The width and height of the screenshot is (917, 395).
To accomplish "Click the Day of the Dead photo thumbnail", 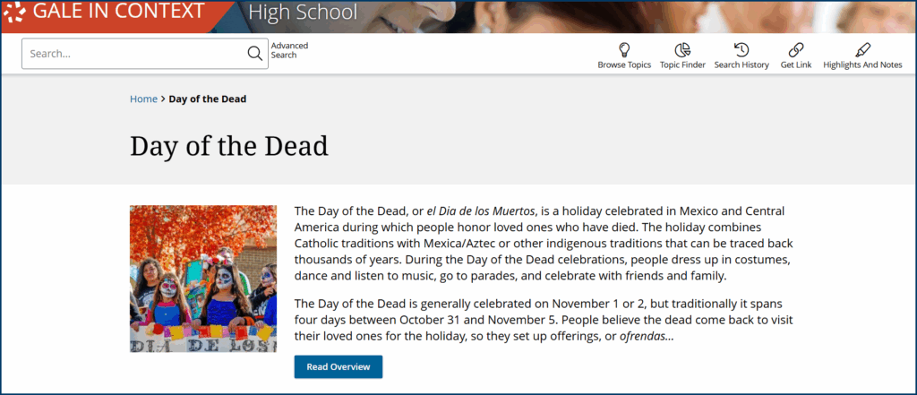I will 202,279.
